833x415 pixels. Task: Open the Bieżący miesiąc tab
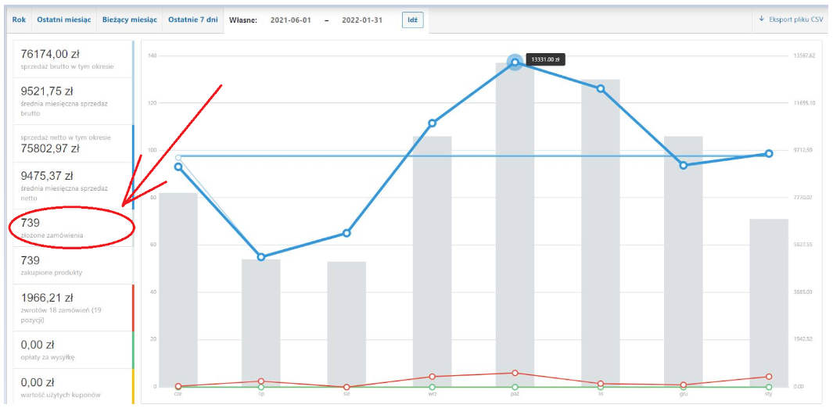click(x=130, y=20)
